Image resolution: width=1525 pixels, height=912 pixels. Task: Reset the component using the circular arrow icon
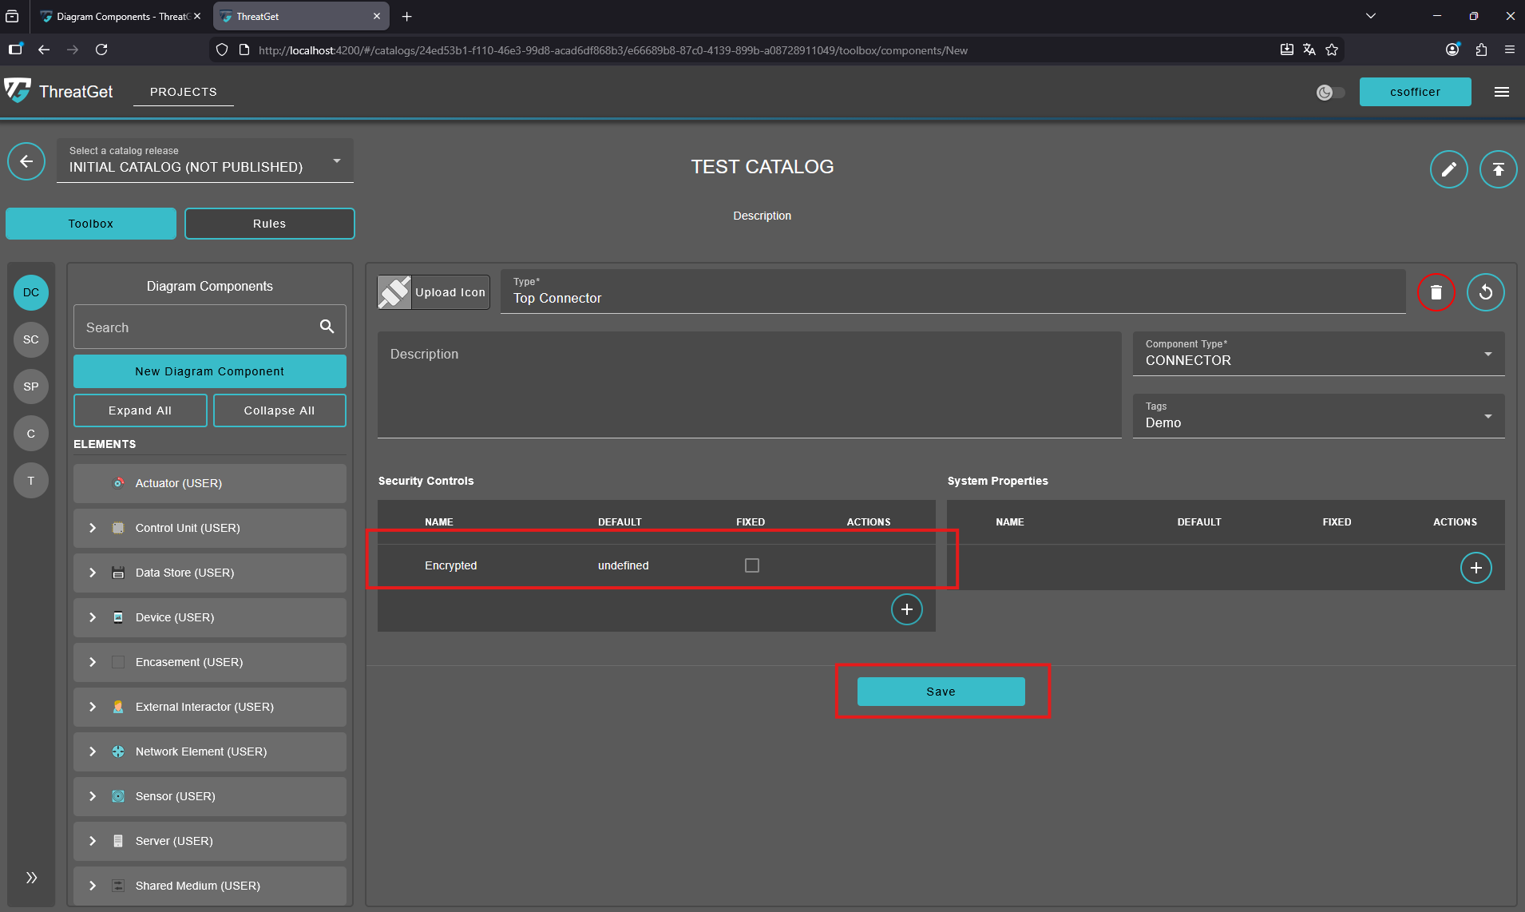pyautogui.click(x=1486, y=292)
